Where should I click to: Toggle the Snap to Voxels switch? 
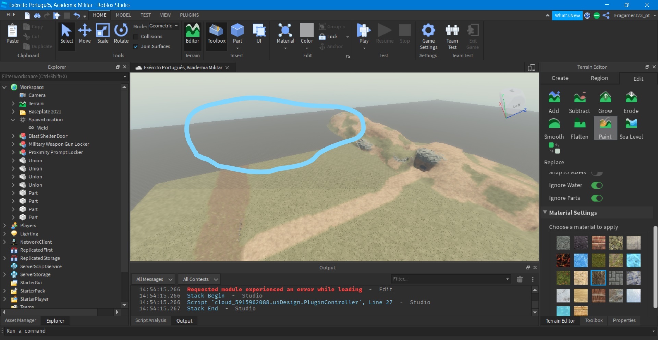point(597,173)
